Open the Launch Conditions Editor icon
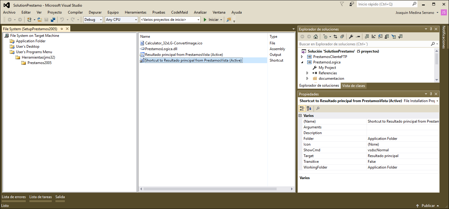Screen dimensions: 449x209 tap(400, 37)
